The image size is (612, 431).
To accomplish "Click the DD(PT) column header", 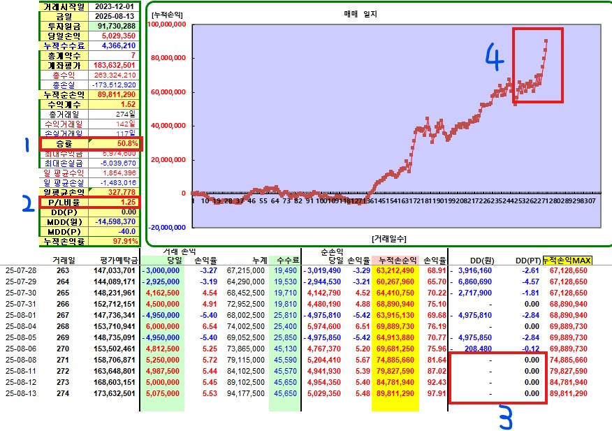I will pos(528,260).
